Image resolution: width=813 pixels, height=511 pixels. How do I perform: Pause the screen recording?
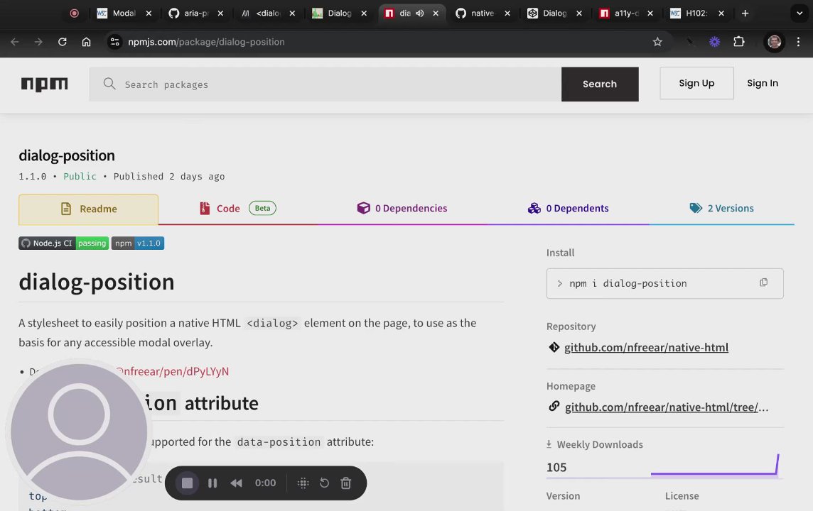point(212,483)
